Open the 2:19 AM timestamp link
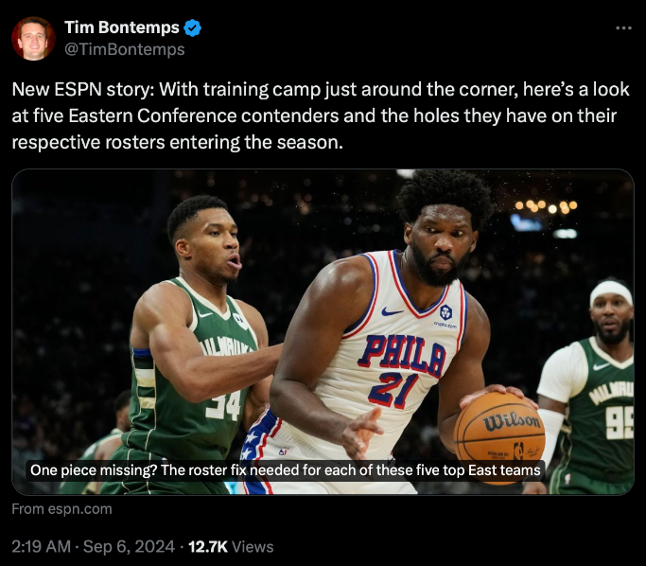 click(x=41, y=546)
